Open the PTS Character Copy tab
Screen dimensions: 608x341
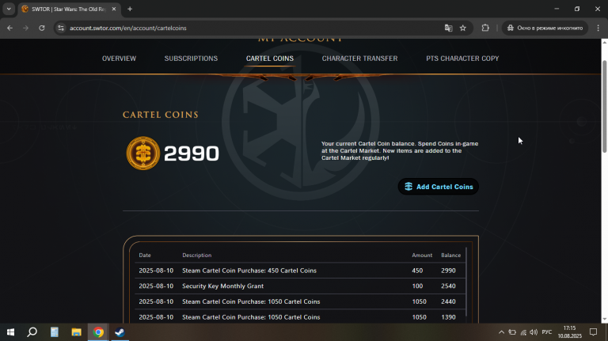coord(462,59)
